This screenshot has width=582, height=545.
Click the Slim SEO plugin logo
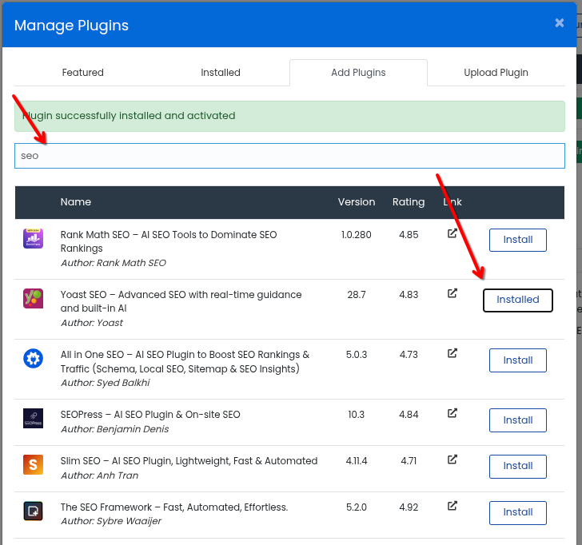pyautogui.click(x=33, y=465)
